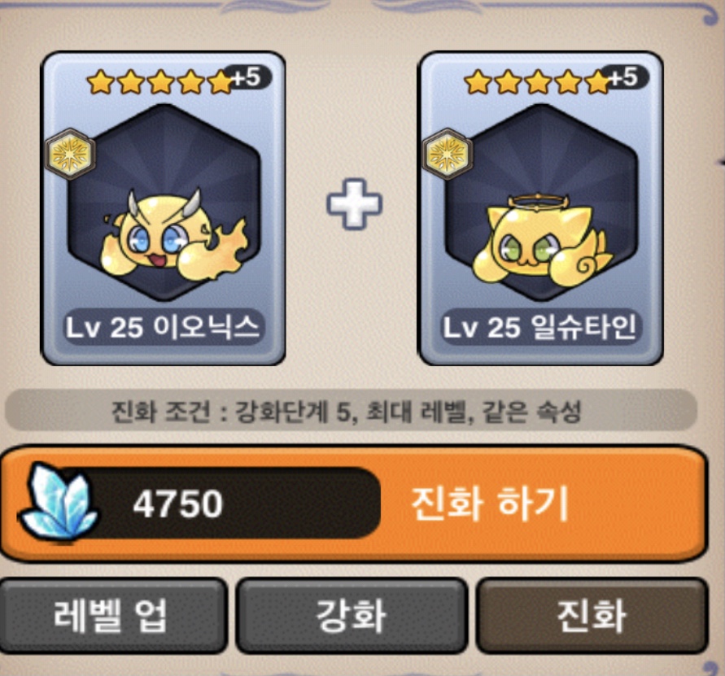The image size is (725, 676).
Task: Click the +5 enhancement badge on 일슈타인
Action: click(627, 77)
